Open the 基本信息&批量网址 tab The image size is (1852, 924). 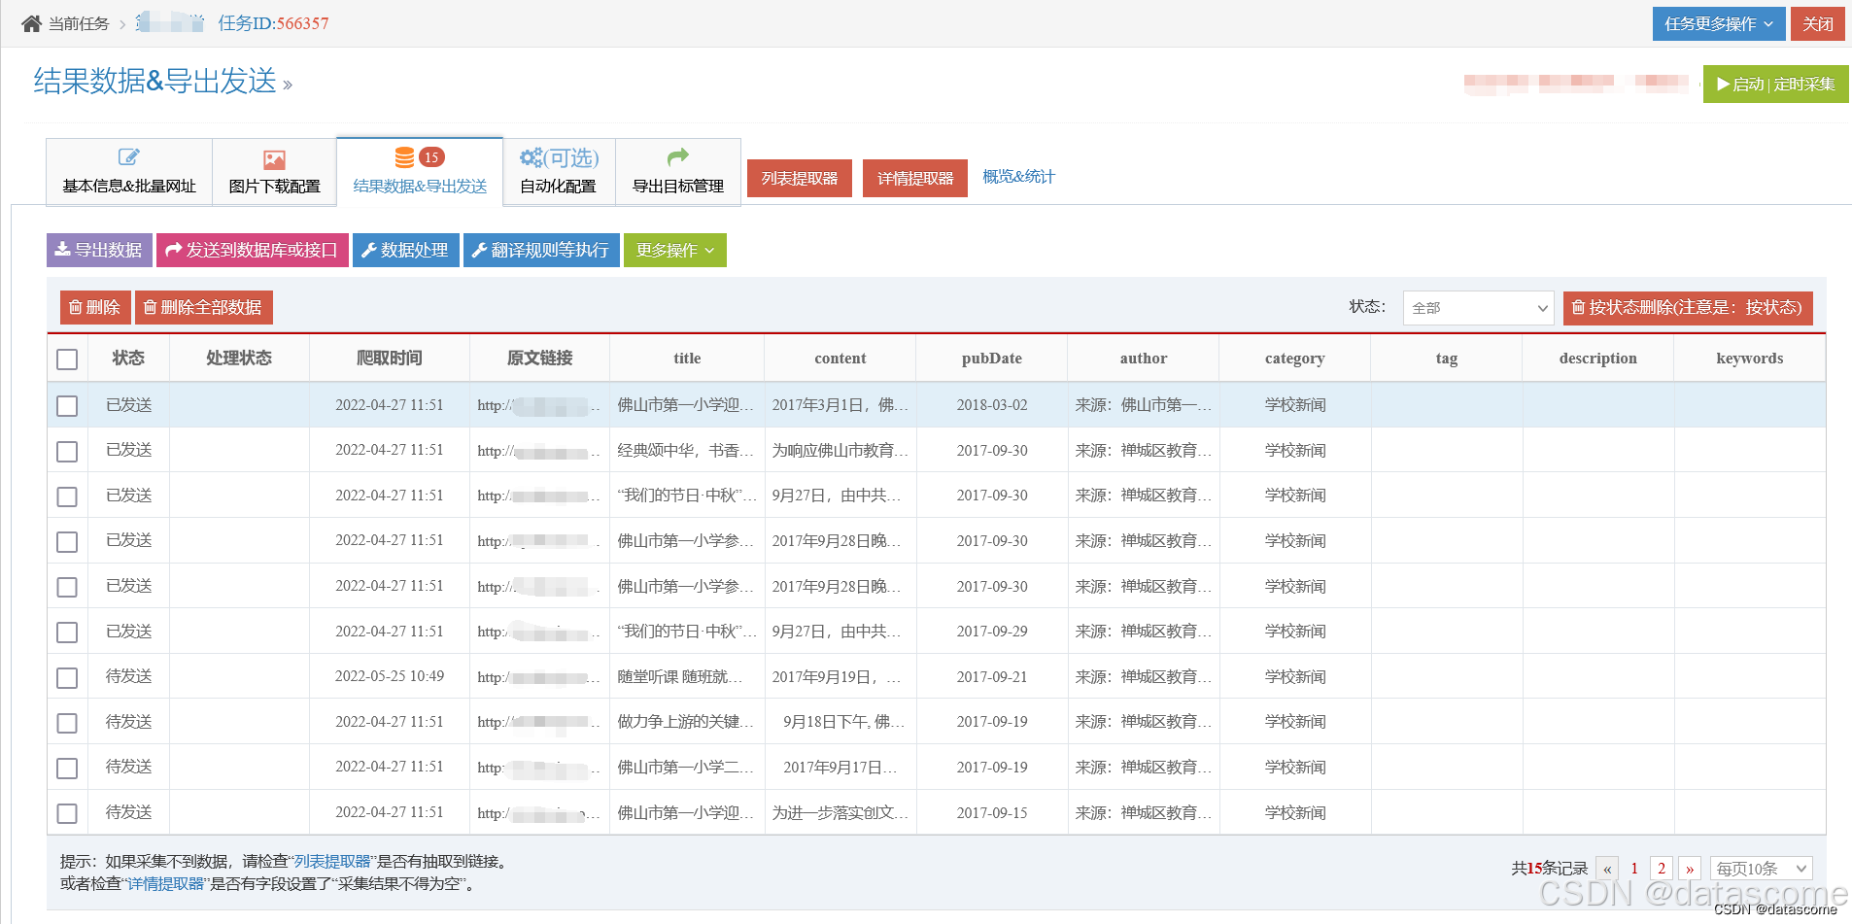(x=129, y=172)
